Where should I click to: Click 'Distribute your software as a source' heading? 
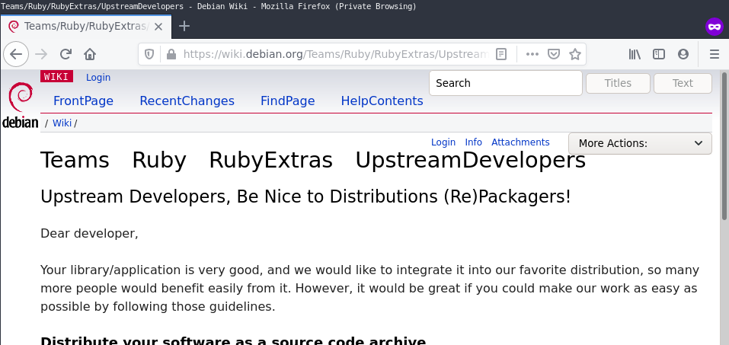click(x=233, y=340)
